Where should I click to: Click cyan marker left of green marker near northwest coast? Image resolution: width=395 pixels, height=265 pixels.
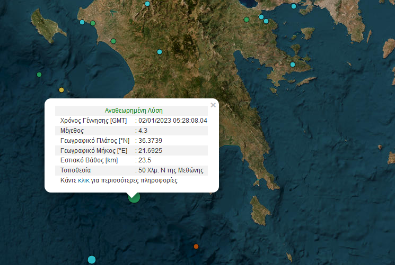[82, 22]
